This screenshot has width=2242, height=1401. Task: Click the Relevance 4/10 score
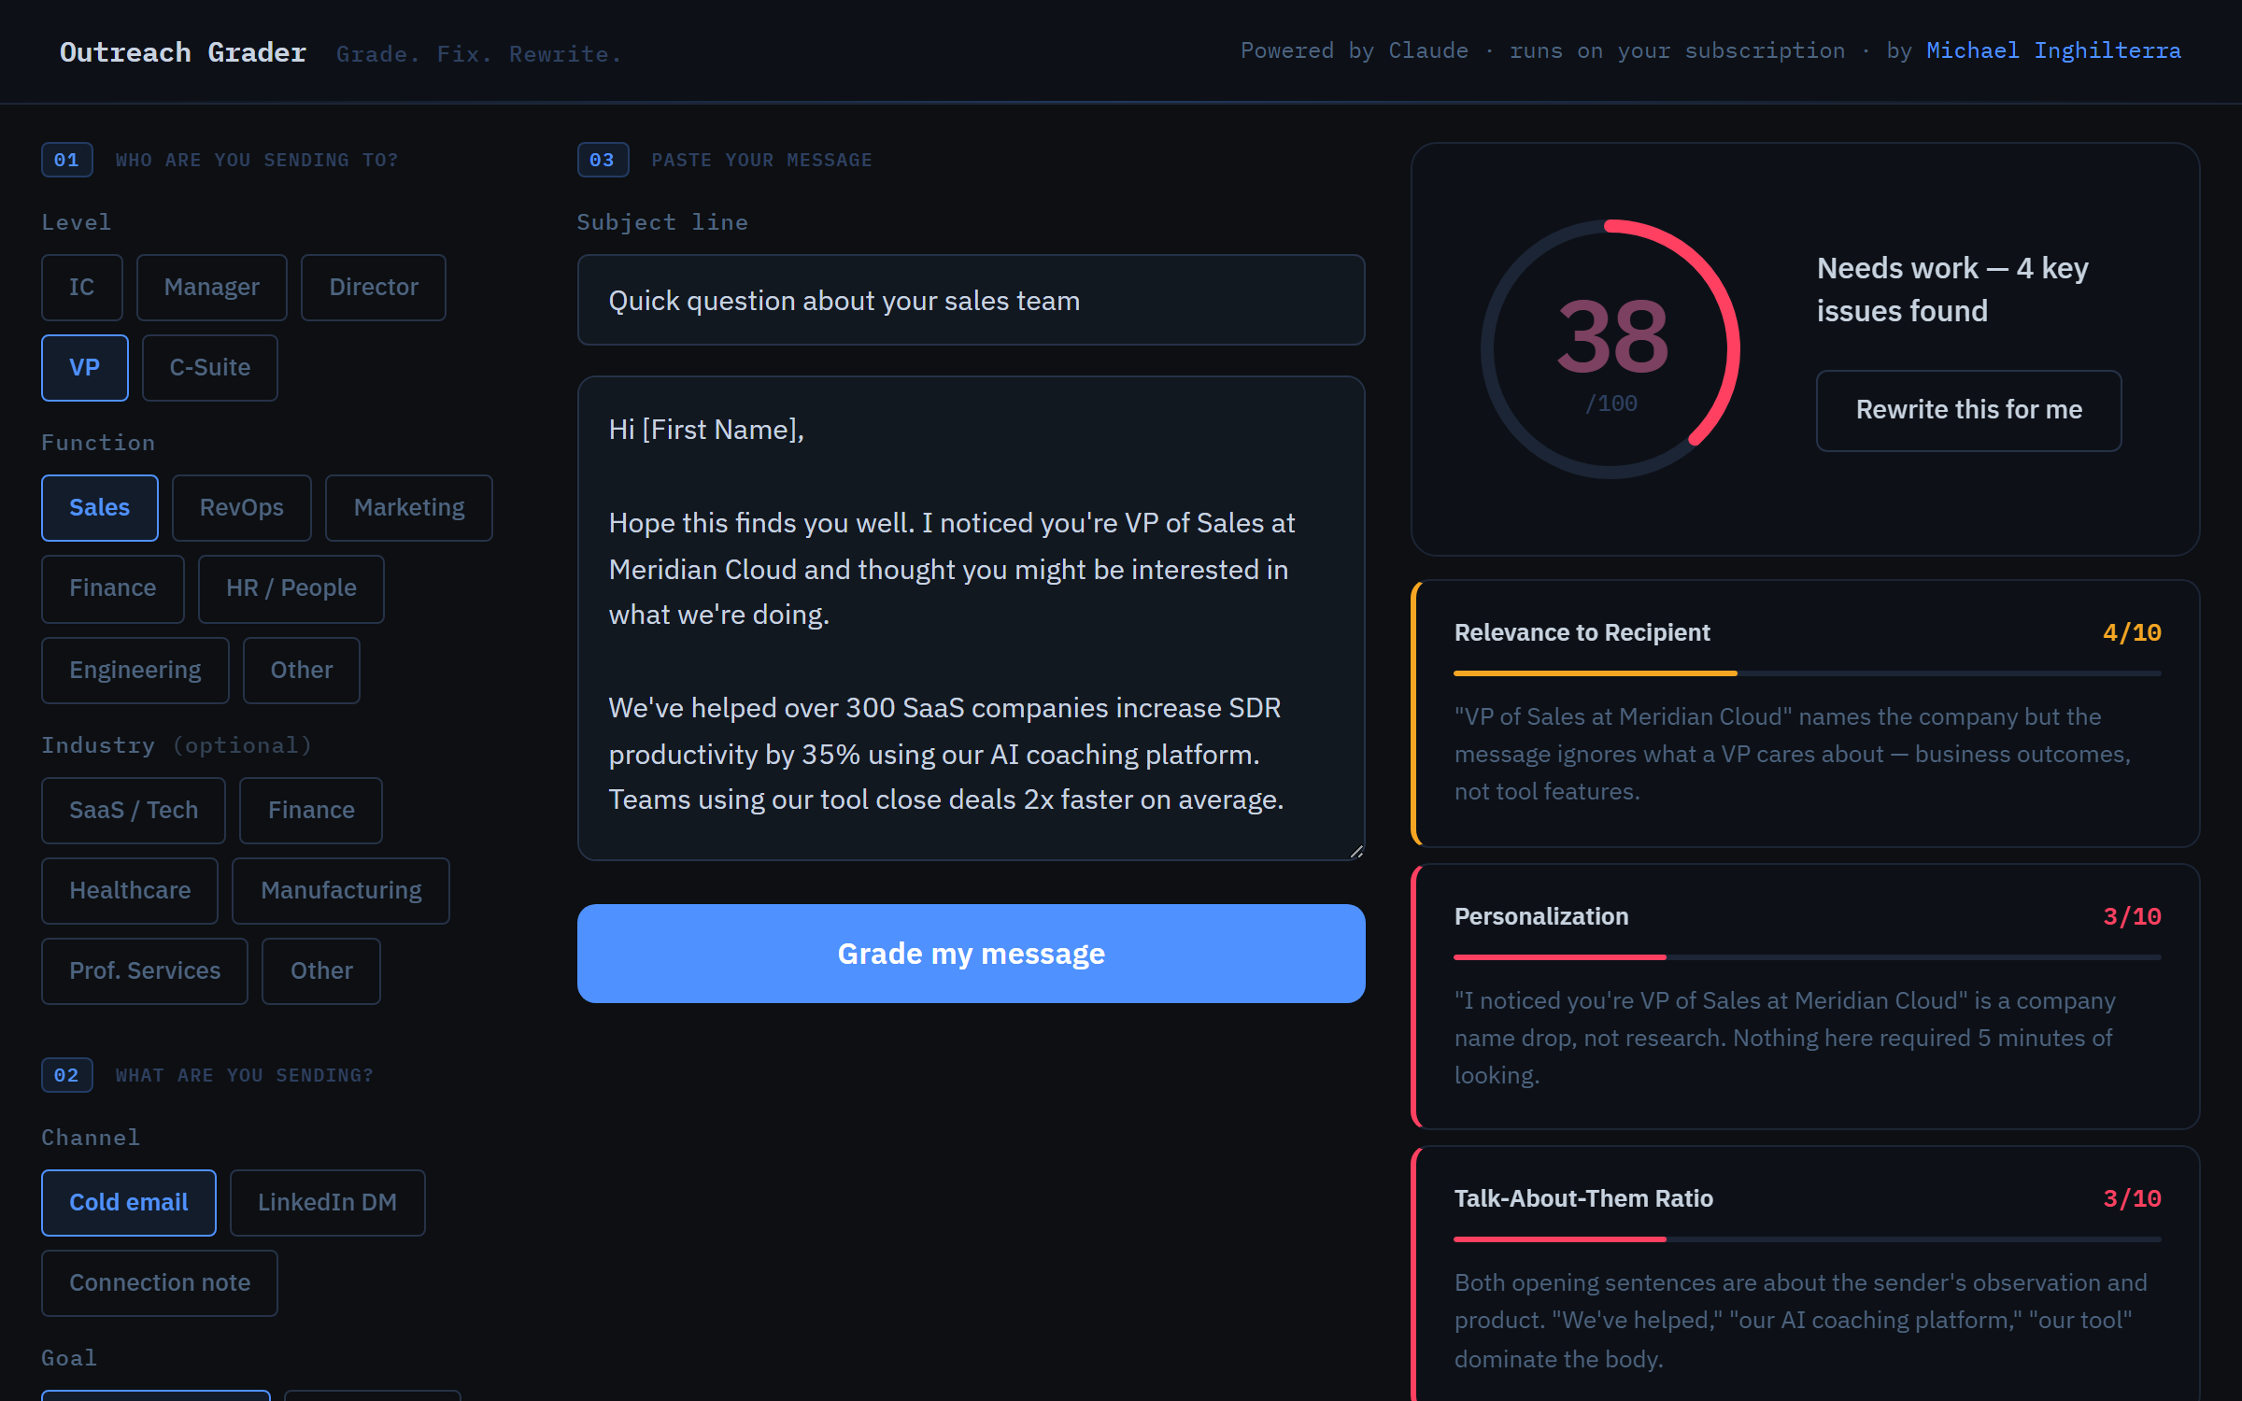point(2132,632)
